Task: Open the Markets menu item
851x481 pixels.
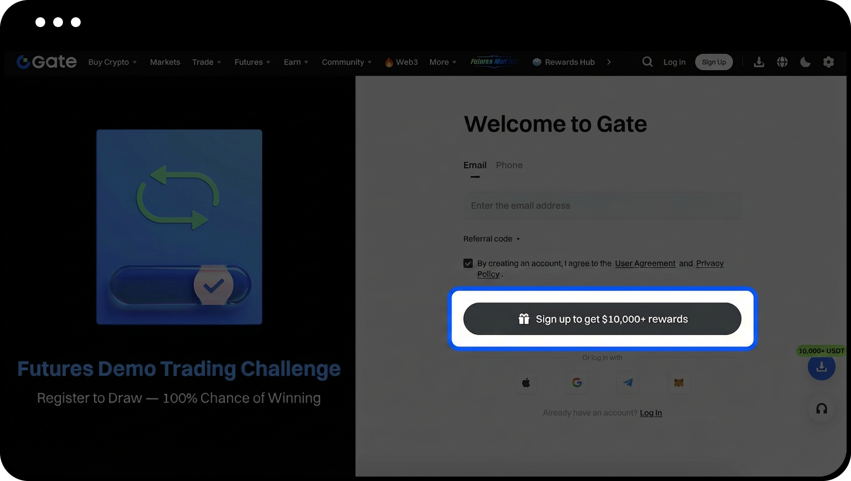Action: point(165,62)
